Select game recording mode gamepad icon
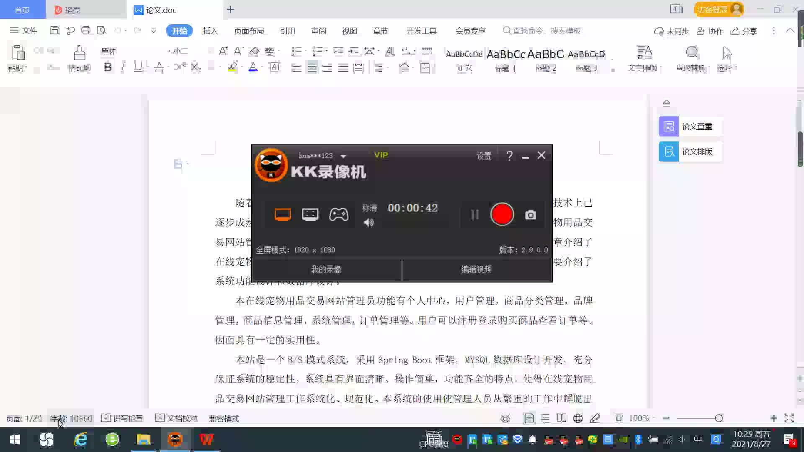The height and width of the screenshot is (452, 804). pyautogui.click(x=338, y=215)
